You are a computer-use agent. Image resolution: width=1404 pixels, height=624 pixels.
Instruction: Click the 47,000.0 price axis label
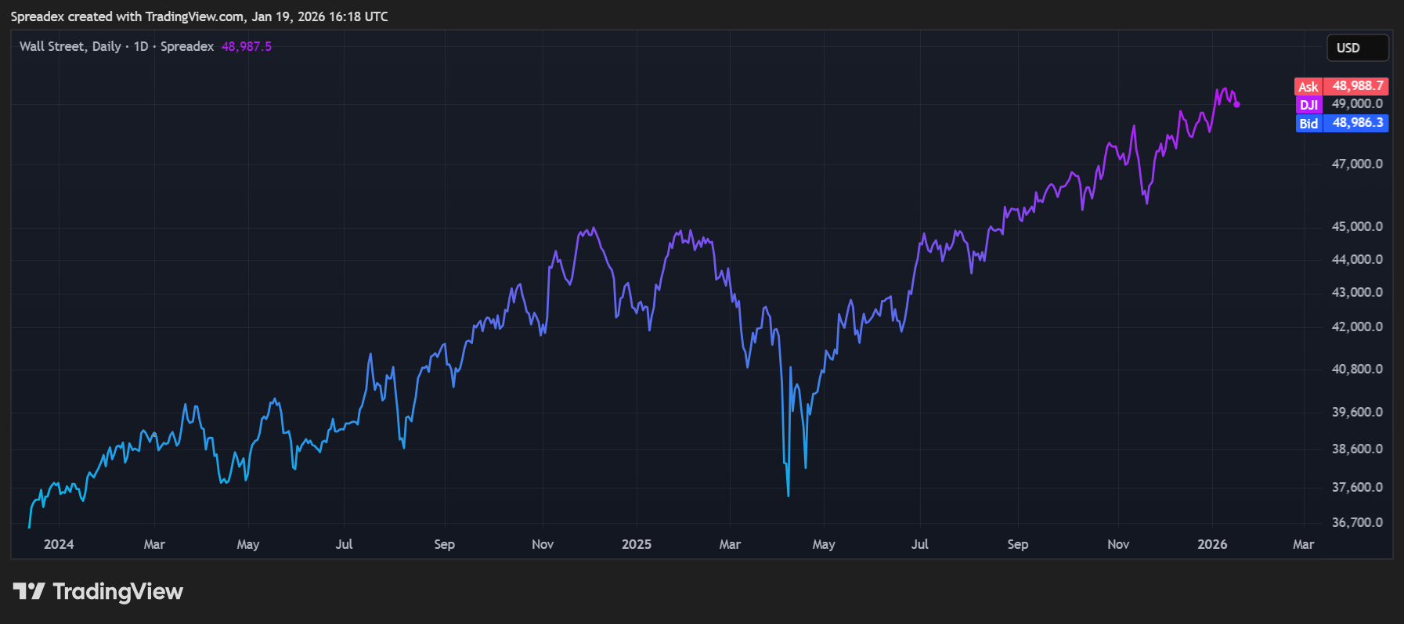coord(1357,164)
